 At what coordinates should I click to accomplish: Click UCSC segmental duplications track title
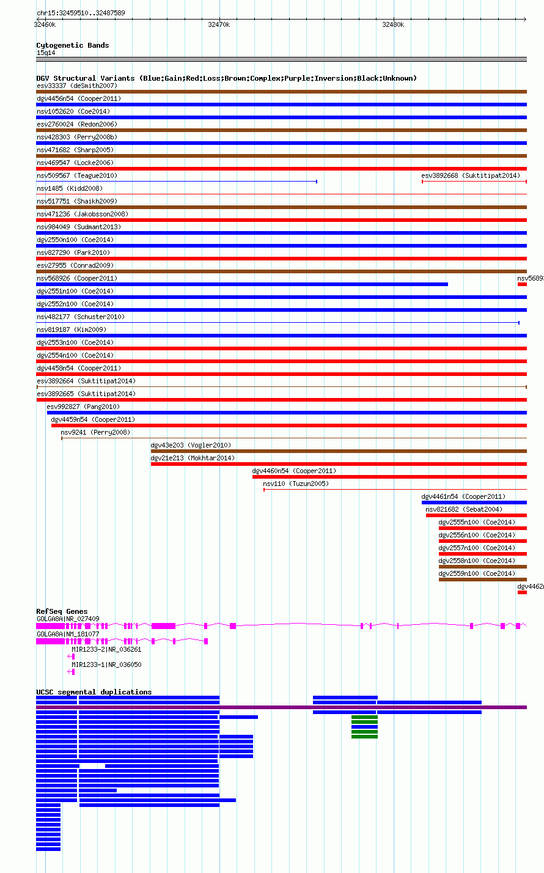click(x=94, y=692)
